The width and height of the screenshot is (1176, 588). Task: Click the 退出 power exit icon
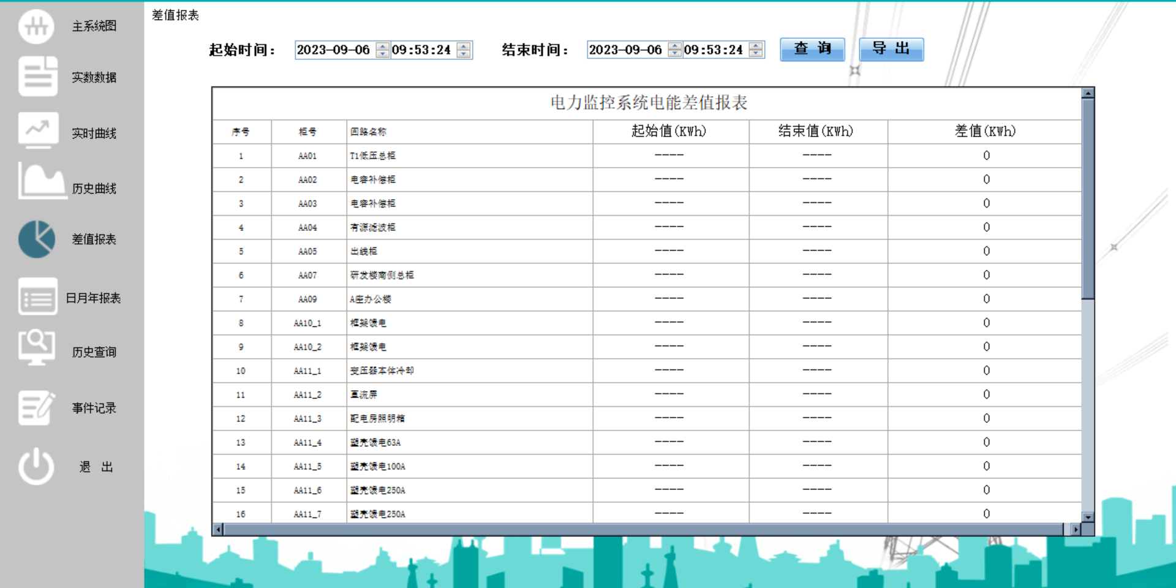pos(37,466)
